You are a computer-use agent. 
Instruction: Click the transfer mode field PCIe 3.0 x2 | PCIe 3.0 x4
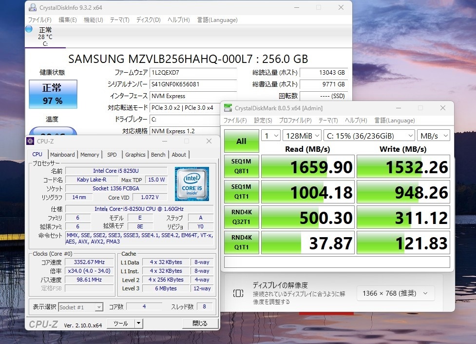pyautogui.click(x=185, y=108)
